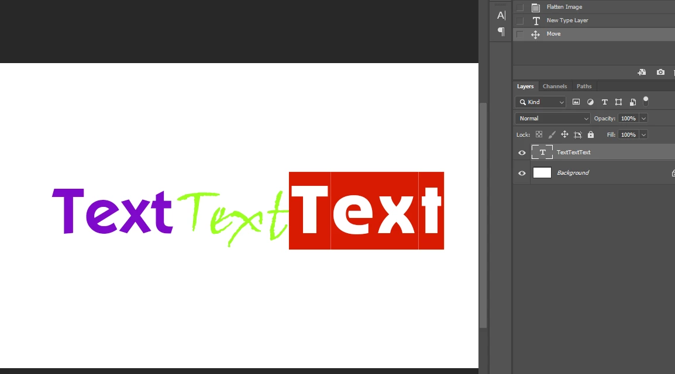
Task: Click the Opacity 100% field
Action: pos(628,118)
